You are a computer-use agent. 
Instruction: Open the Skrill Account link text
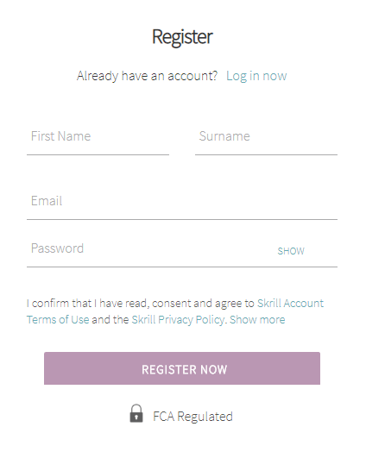[x=290, y=304]
